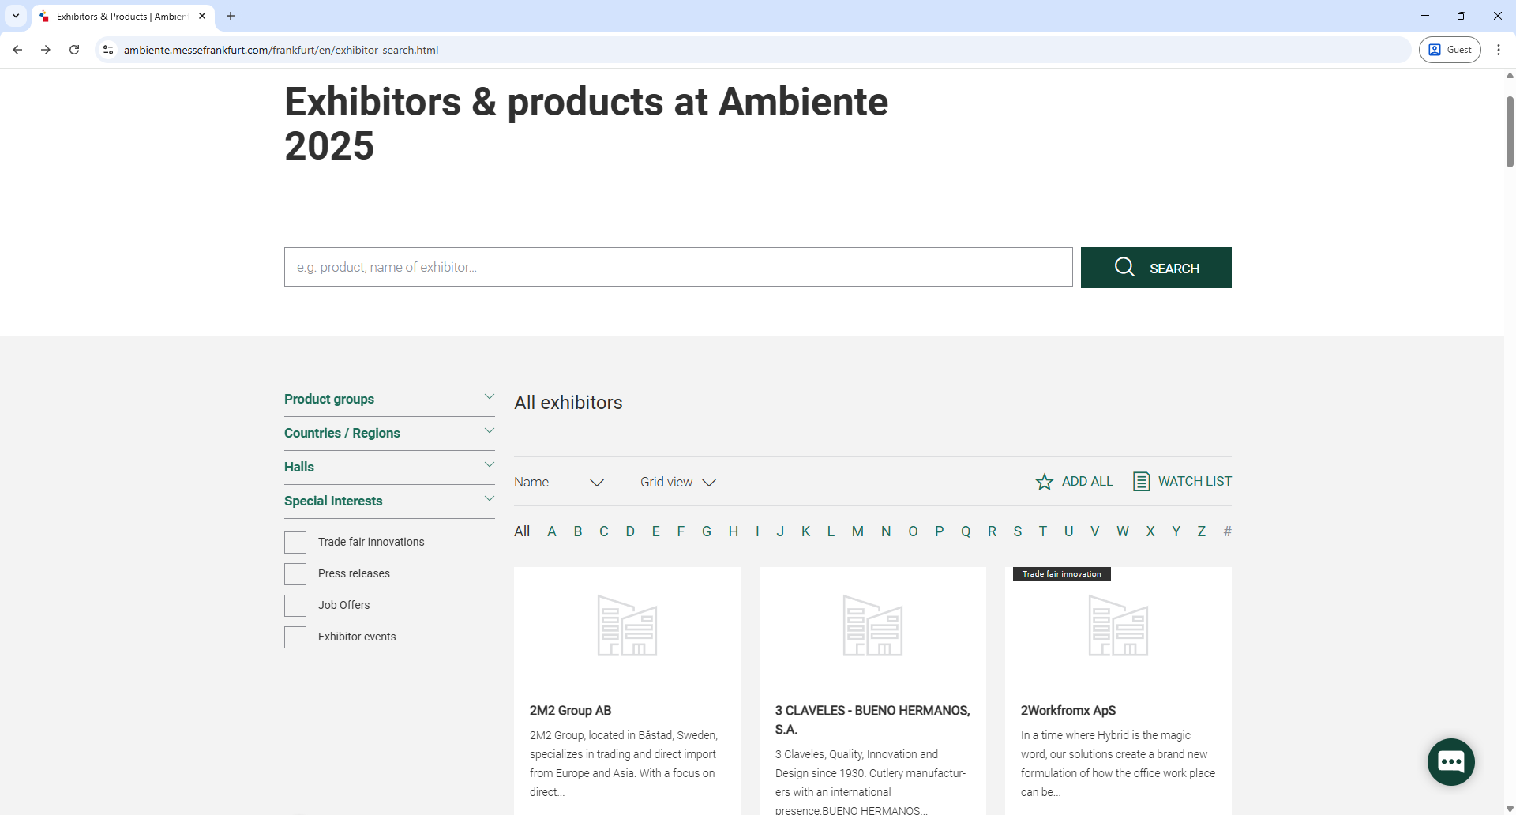Open the chat bubble in the bottom right corner
The width and height of the screenshot is (1516, 815).
pyautogui.click(x=1450, y=761)
